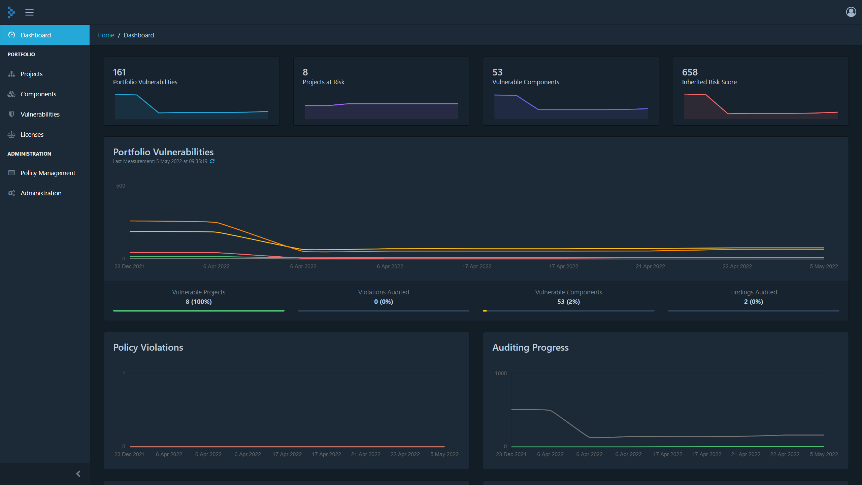Image resolution: width=862 pixels, height=485 pixels.
Task: Open Administration via the gear icon
Action: [11, 193]
